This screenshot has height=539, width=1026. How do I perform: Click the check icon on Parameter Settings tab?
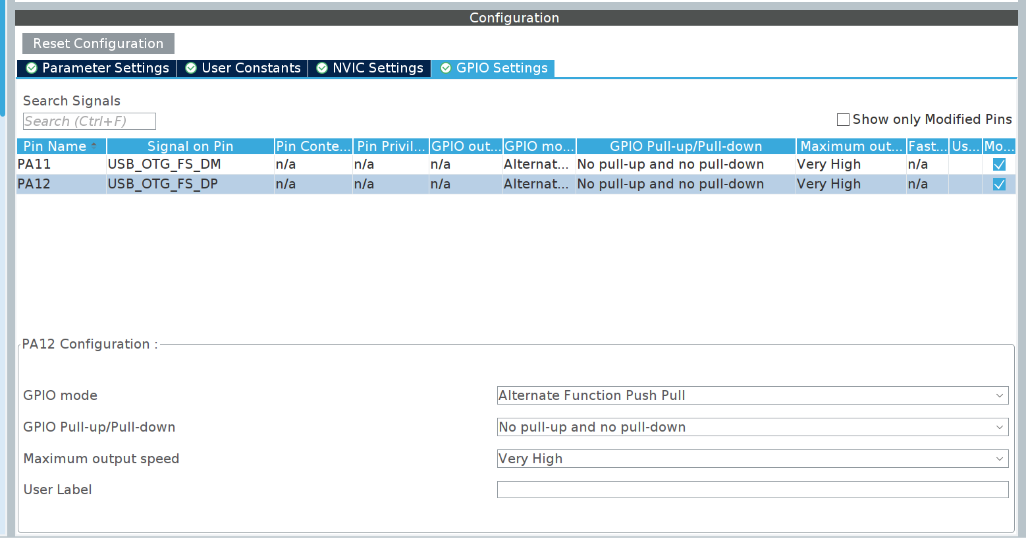[31, 68]
